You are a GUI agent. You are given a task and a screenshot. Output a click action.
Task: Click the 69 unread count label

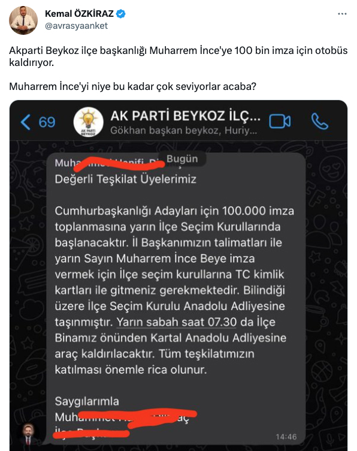coord(47,122)
